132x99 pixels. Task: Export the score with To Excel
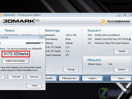[16, 77]
